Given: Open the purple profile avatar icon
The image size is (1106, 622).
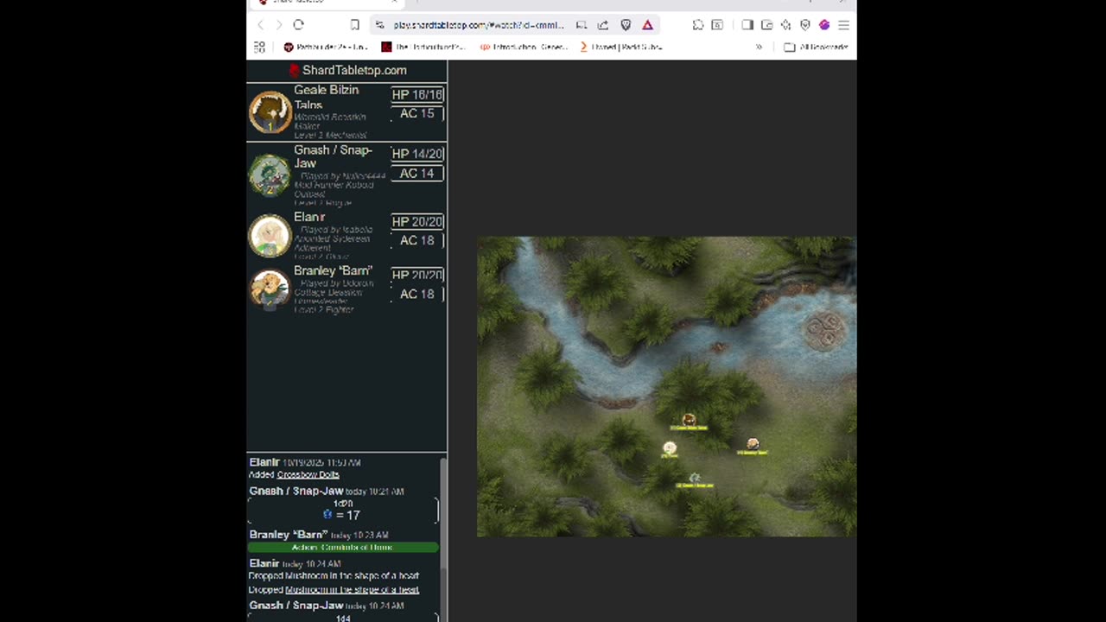Looking at the screenshot, I should tap(824, 25).
